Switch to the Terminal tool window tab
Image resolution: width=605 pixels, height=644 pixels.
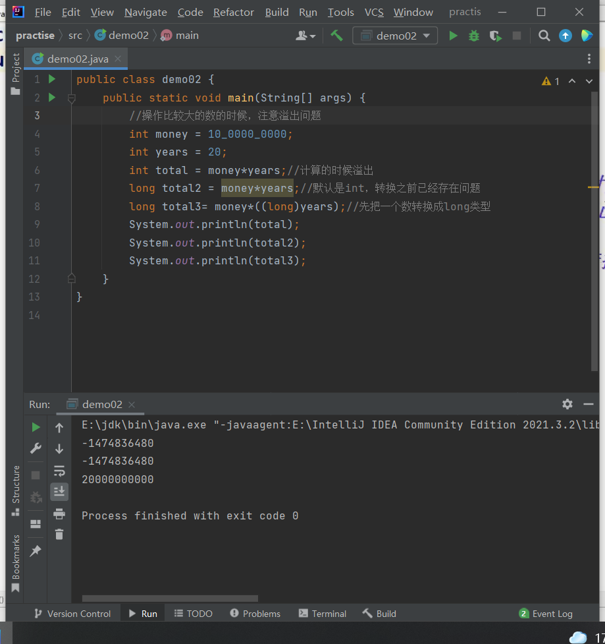(323, 614)
